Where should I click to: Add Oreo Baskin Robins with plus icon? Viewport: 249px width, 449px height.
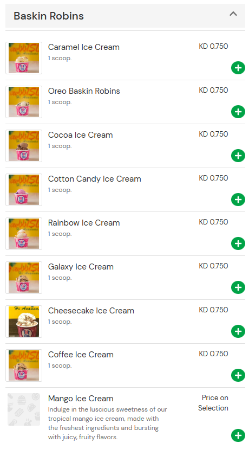pyautogui.click(x=238, y=112)
